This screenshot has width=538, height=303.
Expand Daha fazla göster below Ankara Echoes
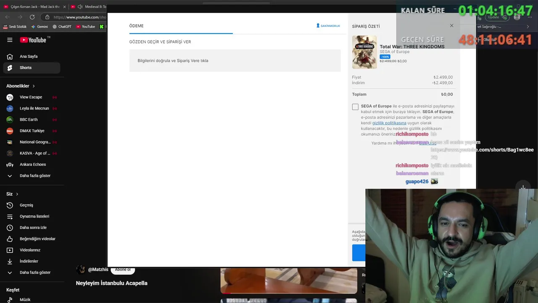(x=32, y=175)
